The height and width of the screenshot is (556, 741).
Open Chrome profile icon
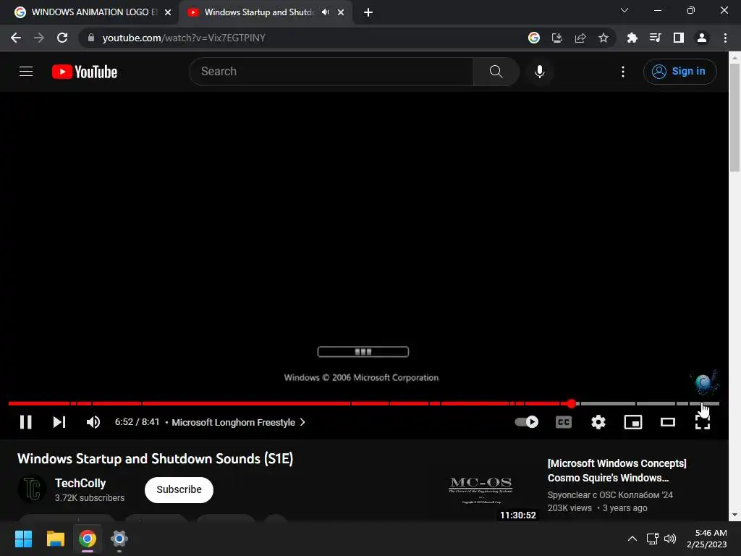[x=701, y=38]
